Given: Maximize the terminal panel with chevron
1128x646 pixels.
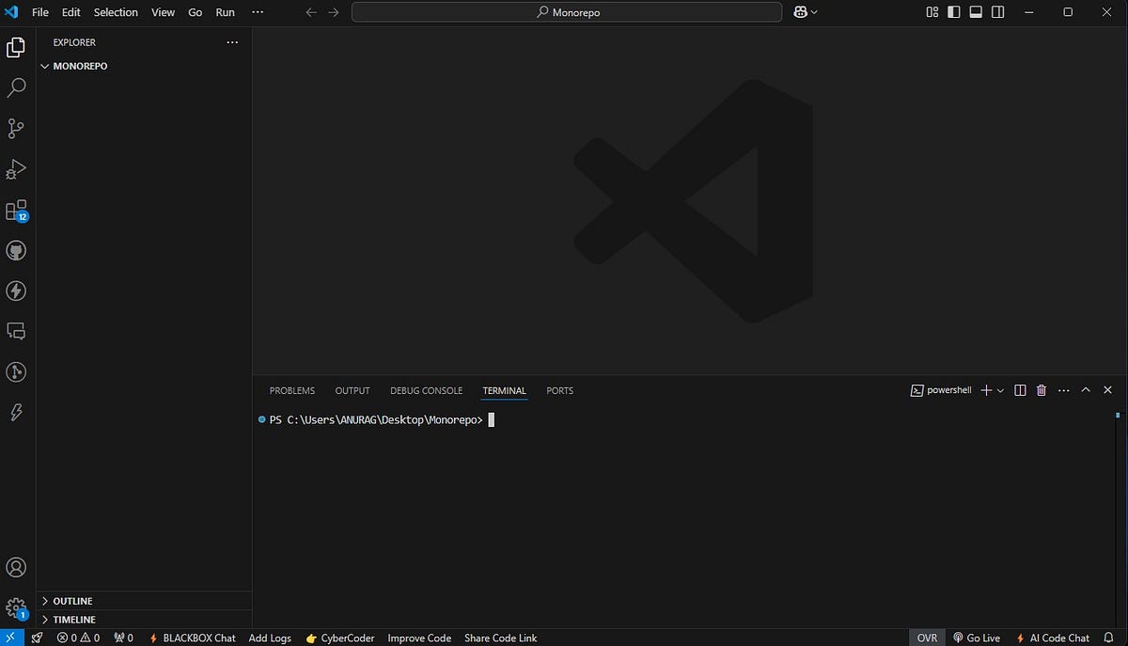Looking at the screenshot, I should point(1086,389).
